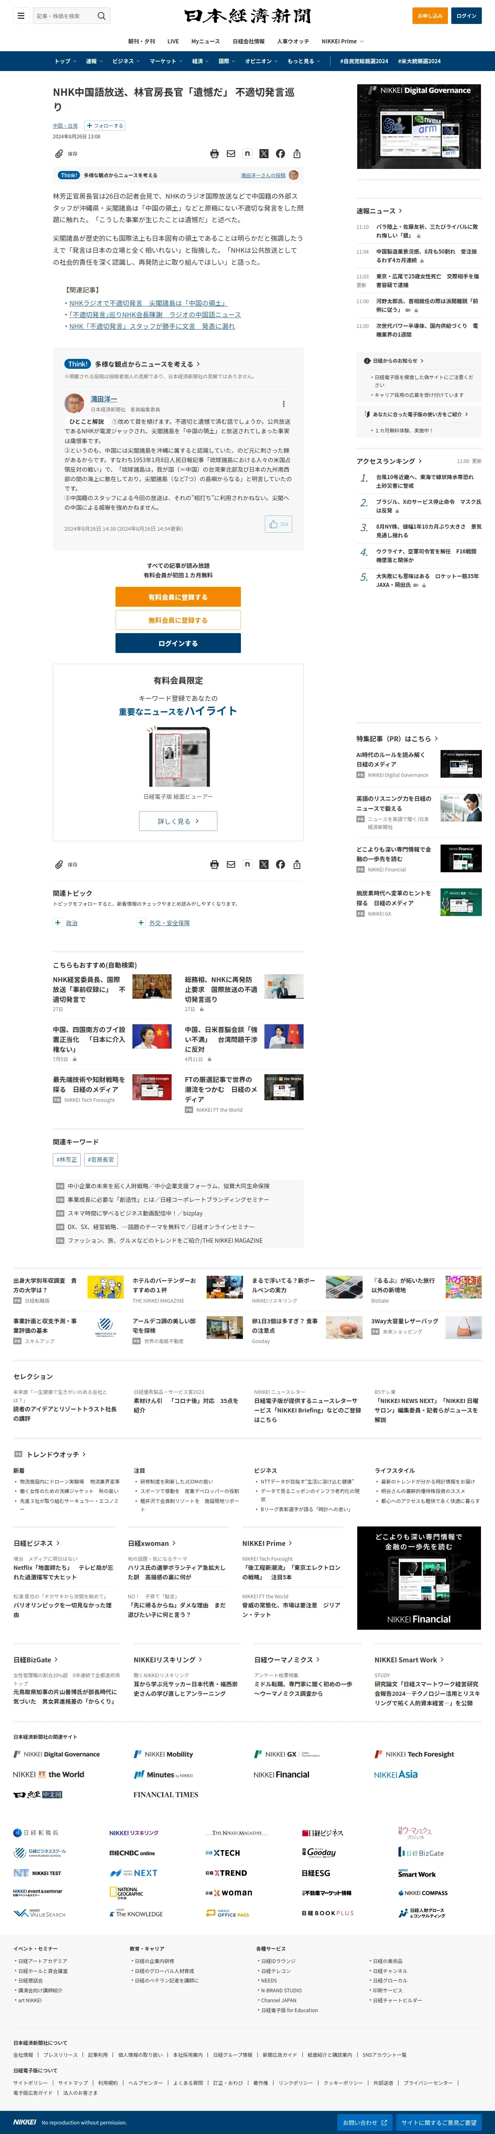Screen dimensions: 495x2134
Task: Toggle フォローする next to 中国・台湾
Action: pyautogui.click(x=104, y=126)
